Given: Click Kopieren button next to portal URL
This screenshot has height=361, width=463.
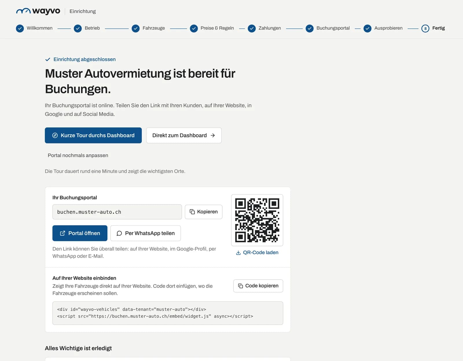Looking at the screenshot, I should (x=203, y=212).
